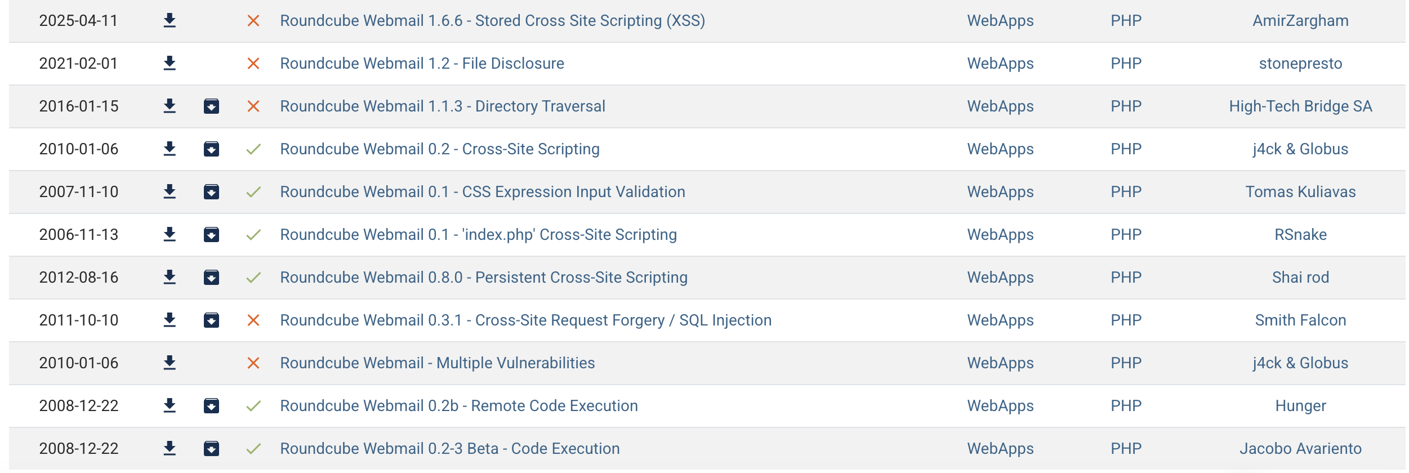Get vulnerable app for Roundcube 1.1.3 Directory Traversal

pos(211,106)
